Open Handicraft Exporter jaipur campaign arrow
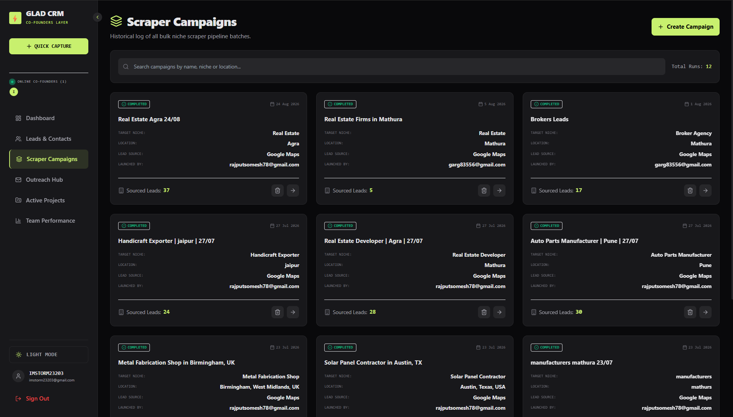The image size is (733, 417). (293, 312)
